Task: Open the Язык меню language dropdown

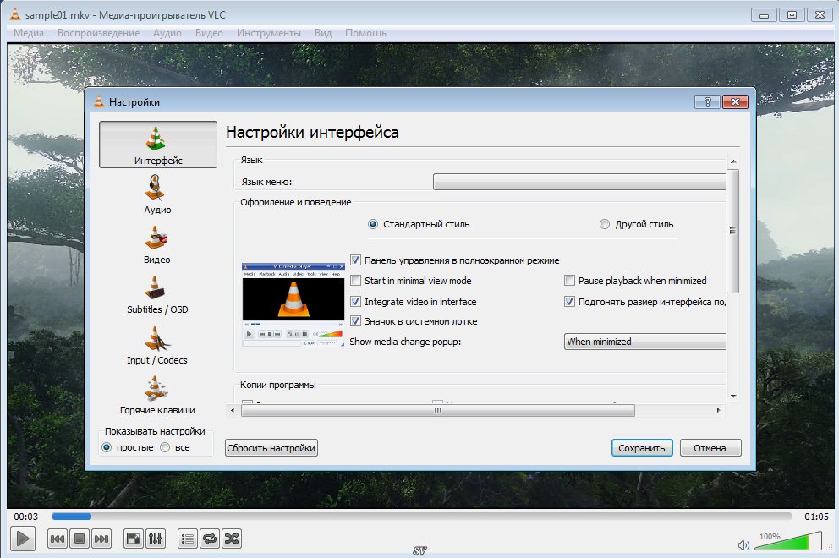Action: point(579,182)
